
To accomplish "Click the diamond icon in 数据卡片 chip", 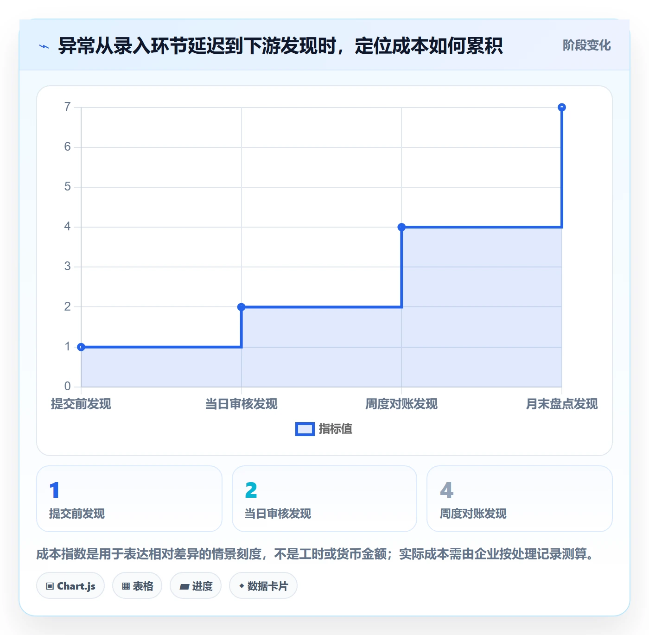I will tap(242, 586).
